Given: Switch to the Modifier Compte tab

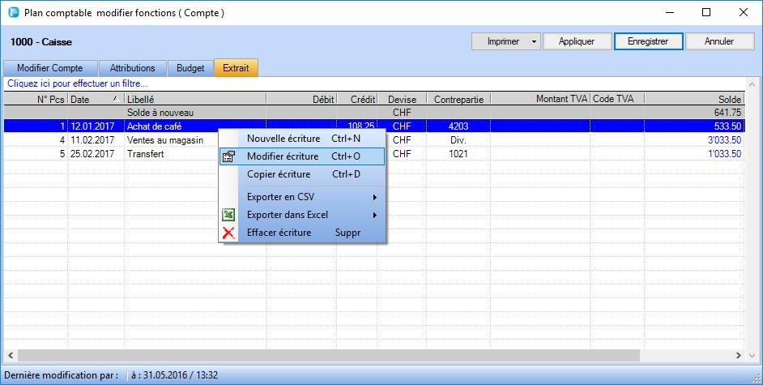Looking at the screenshot, I should click(50, 68).
